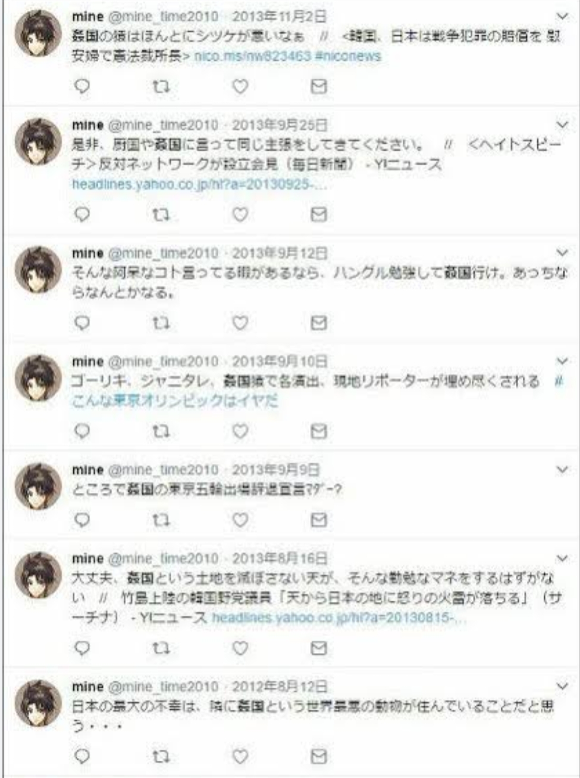The width and height of the screenshot is (580, 778).
Task: Like the 2013年9月9日 tweet
Action: pos(240,520)
